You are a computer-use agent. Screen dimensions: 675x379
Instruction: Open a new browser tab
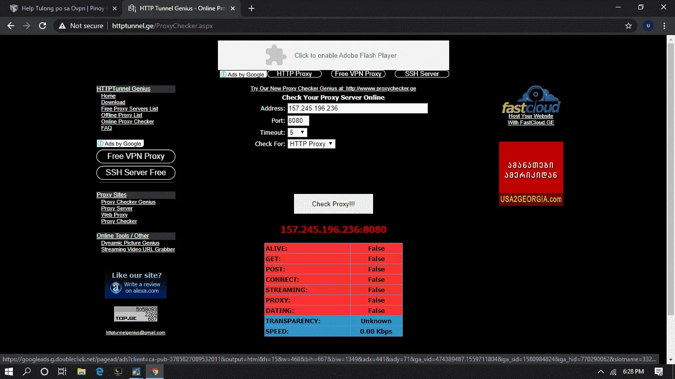pyautogui.click(x=252, y=8)
